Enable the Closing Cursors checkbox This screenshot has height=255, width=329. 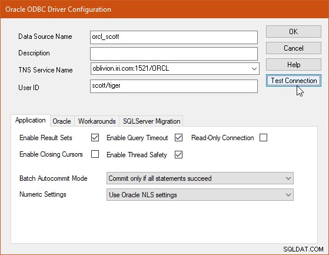(x=95, y=154)
